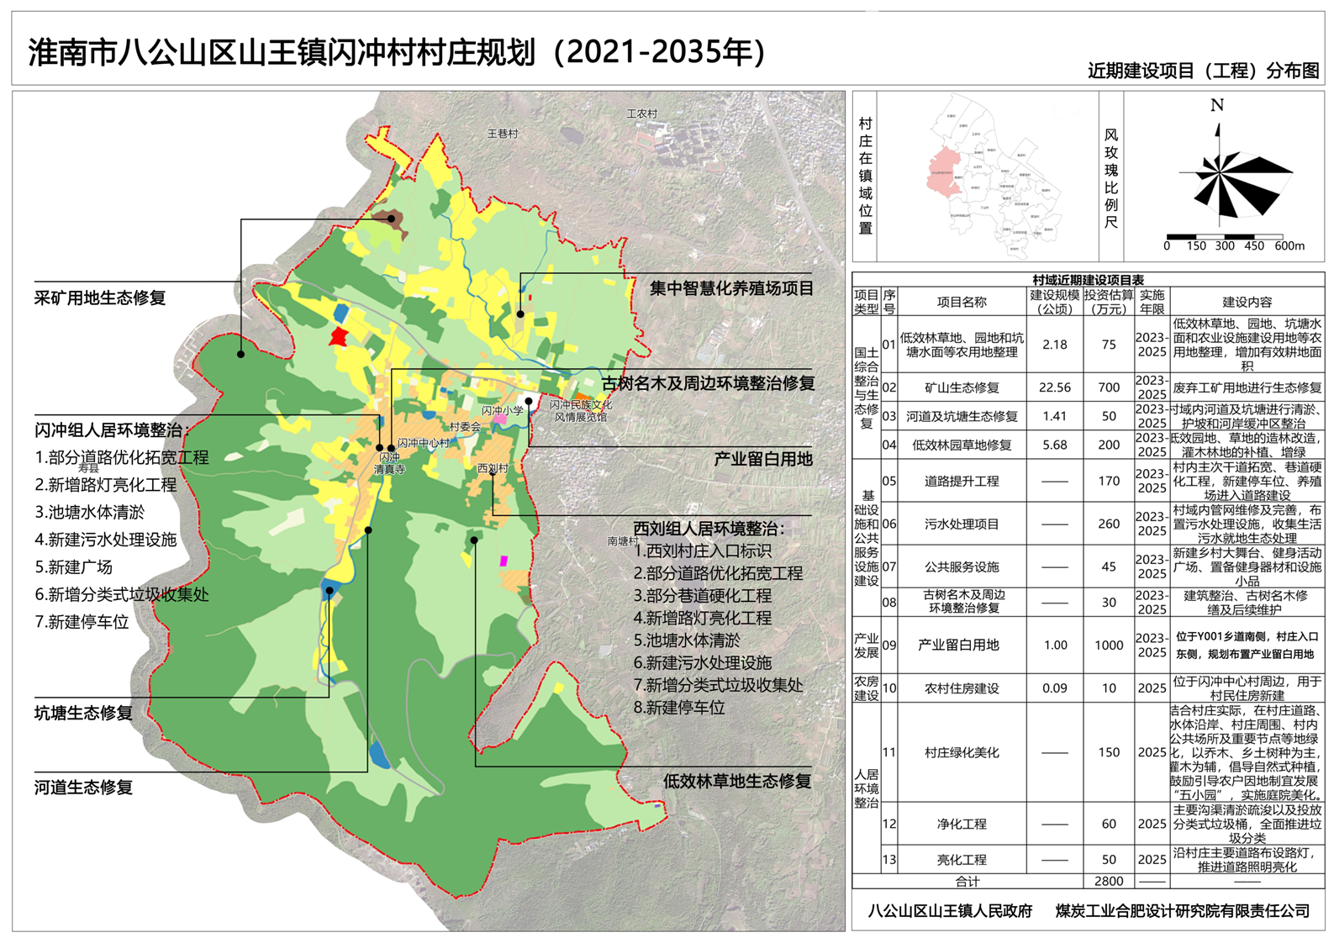Click the 采矿用地生态修复 callout label

point(100,298)
